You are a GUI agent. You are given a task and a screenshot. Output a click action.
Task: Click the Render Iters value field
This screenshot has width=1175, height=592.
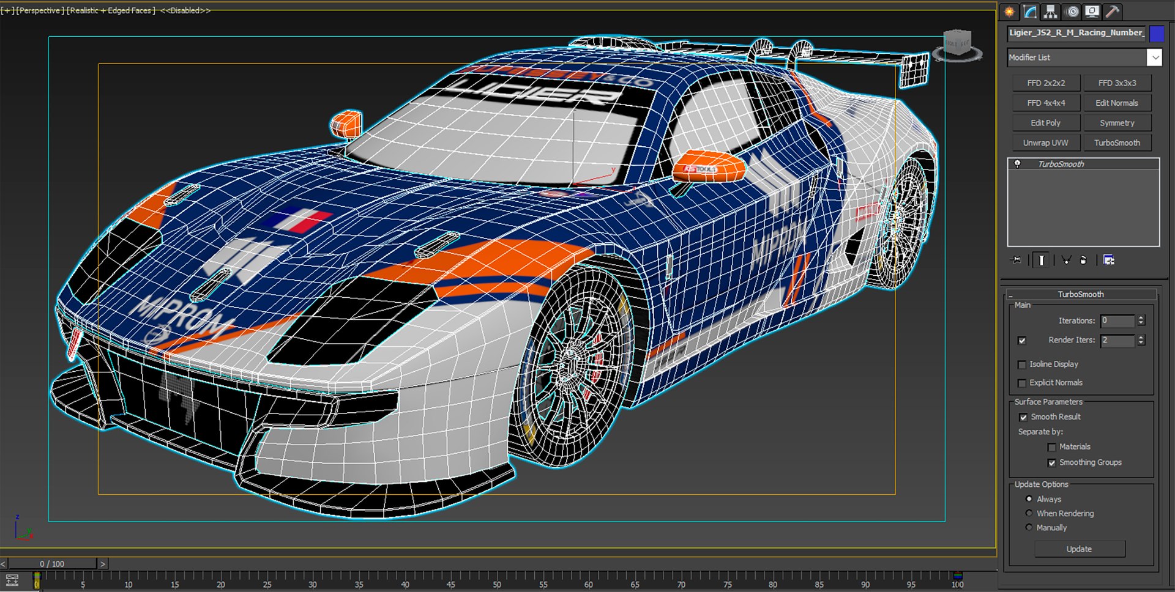(1117, 340)
